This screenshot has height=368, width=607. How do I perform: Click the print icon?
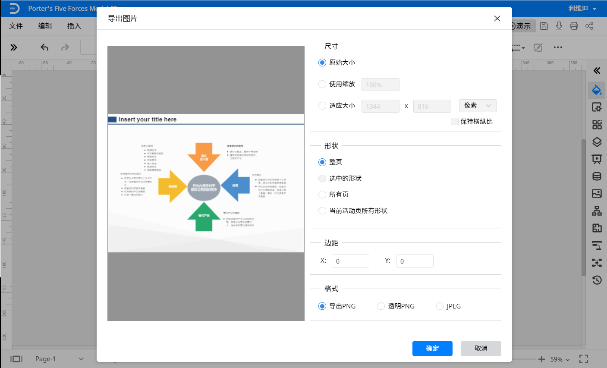574,26
